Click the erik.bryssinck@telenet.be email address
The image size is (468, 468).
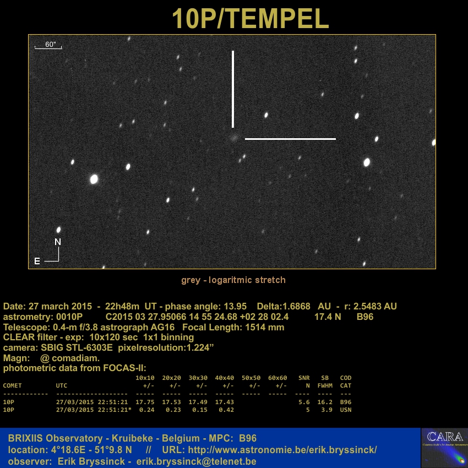point(196,461)
